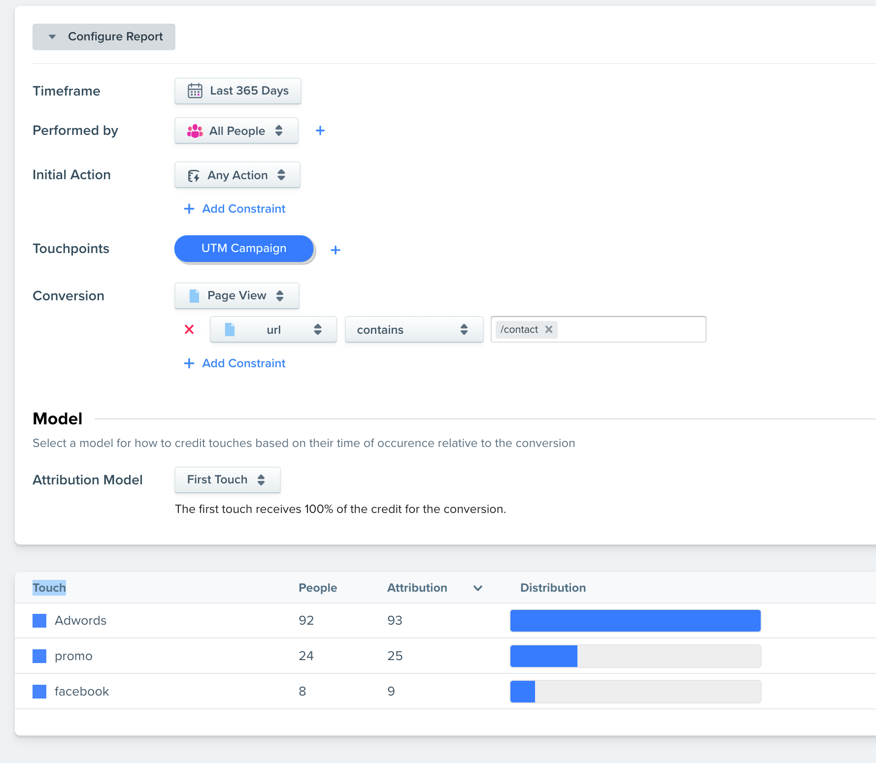Remove the /contact tag
Viewport: 876px width, 763px height.
pos(549,329)
